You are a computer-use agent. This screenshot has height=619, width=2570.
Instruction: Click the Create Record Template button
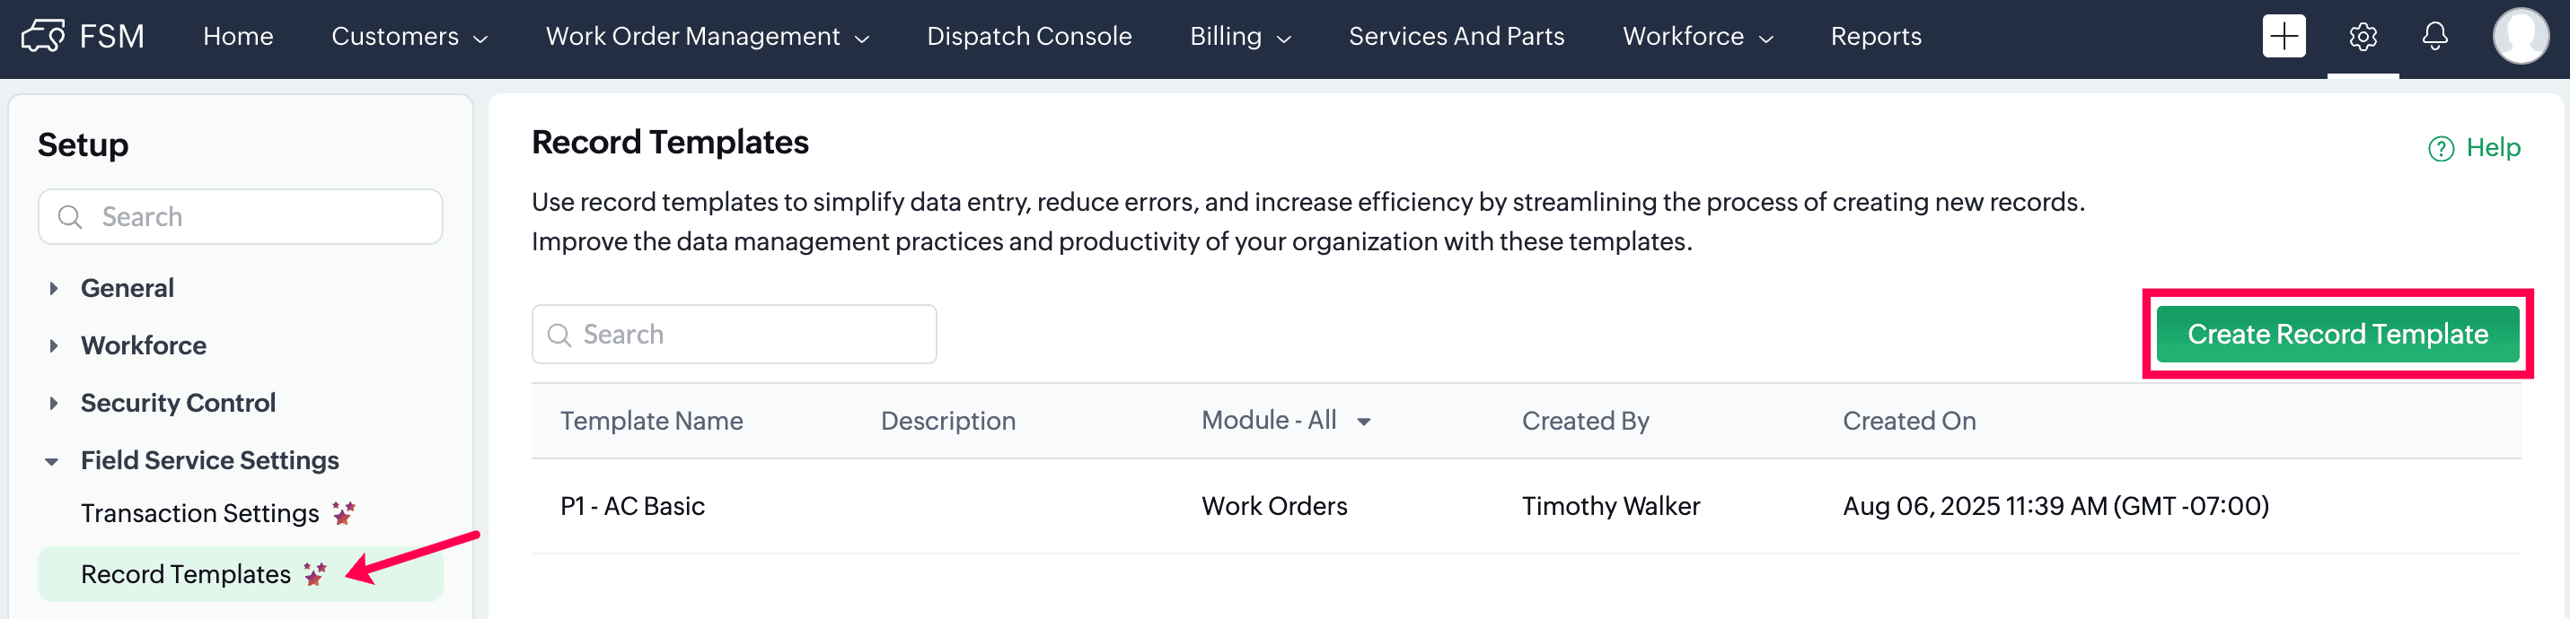click(x=2337, y=334)
